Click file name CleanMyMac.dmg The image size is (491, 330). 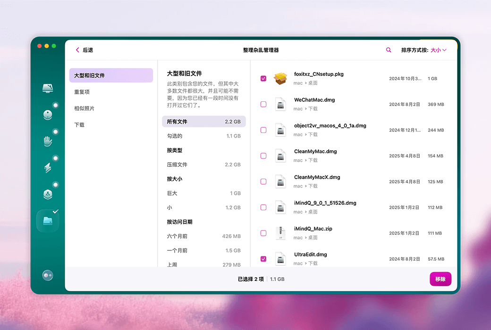point(315,151)
